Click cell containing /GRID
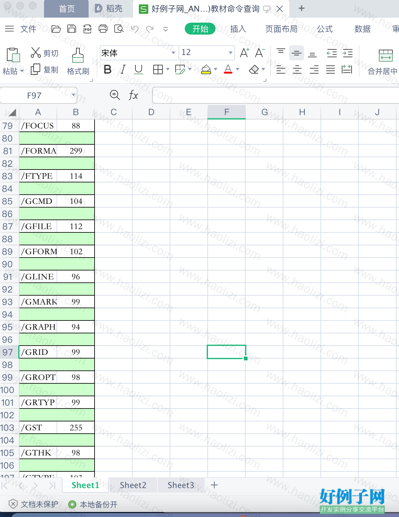The image size is (399, 517). (38, 352)
